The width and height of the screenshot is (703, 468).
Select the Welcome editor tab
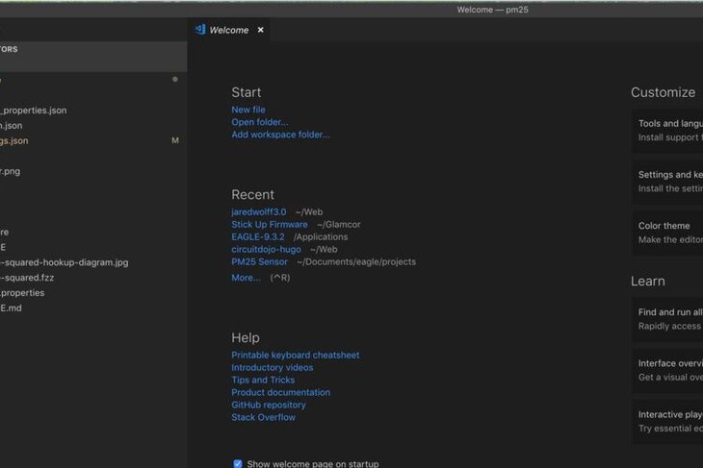coord(228,30)
